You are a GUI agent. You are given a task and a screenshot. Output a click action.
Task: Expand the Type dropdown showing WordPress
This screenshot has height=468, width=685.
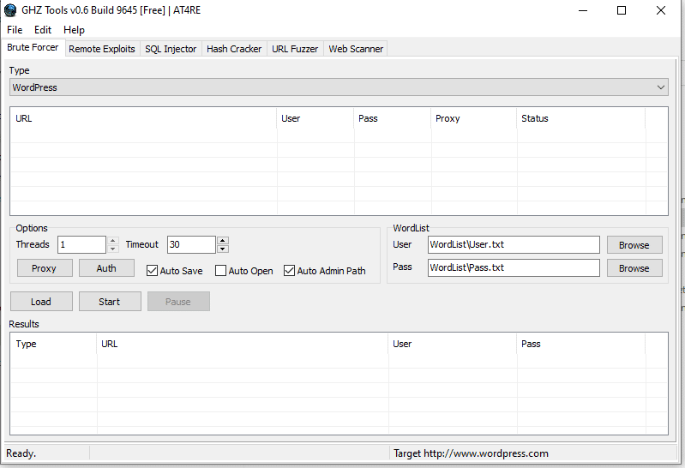tap(339, 87)
